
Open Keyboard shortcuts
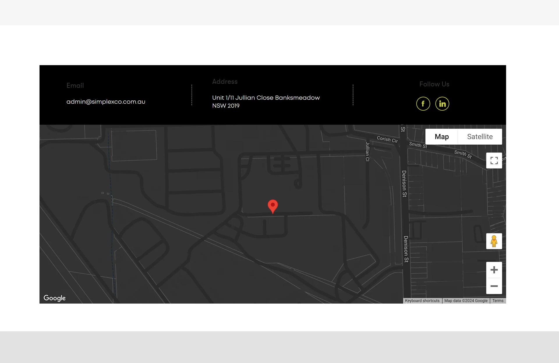click(x=422, y=301)
